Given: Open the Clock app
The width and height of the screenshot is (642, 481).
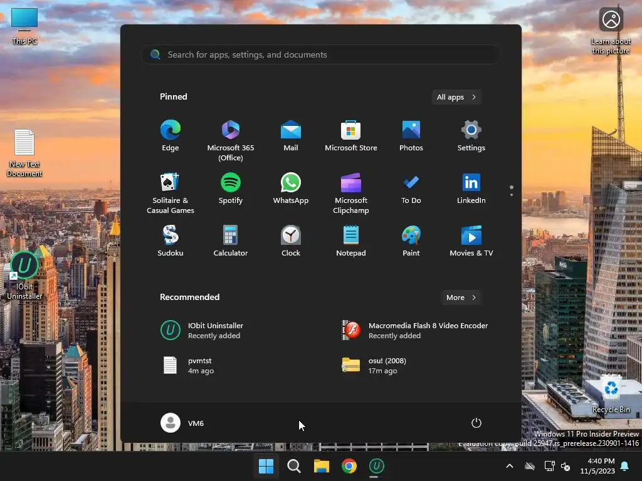Looking at the screenshot, I should 291,241.
